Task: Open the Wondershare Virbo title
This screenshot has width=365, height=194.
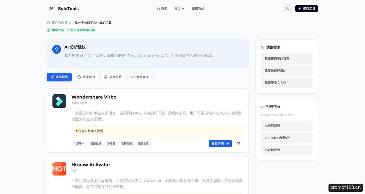Action: [94, 97]
